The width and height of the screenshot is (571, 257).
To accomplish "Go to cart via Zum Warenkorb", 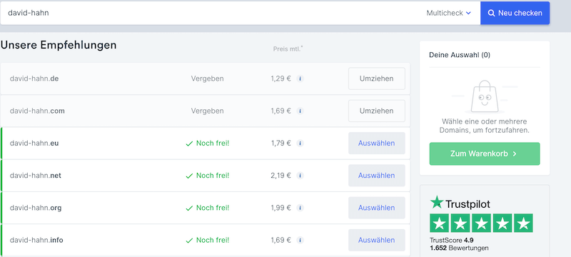I will 485,153.
